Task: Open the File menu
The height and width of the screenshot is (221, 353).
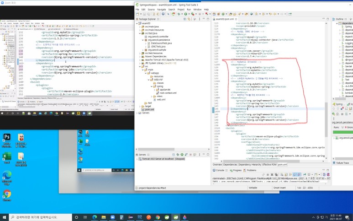Action: (x=137, y=10)
